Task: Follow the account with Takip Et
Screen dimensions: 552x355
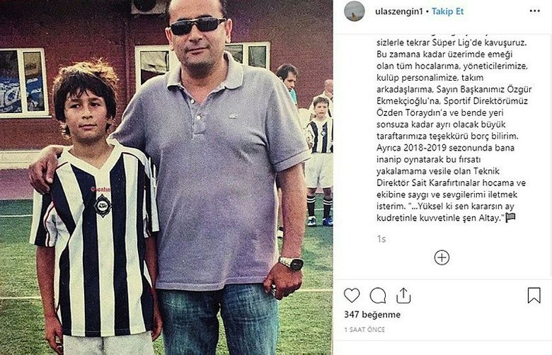Action: point(447,11)
